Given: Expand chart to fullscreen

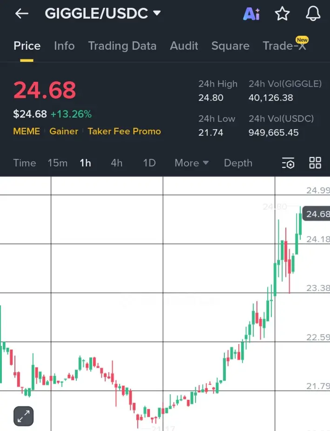Looking at the screenshot, I should [23, 416].
